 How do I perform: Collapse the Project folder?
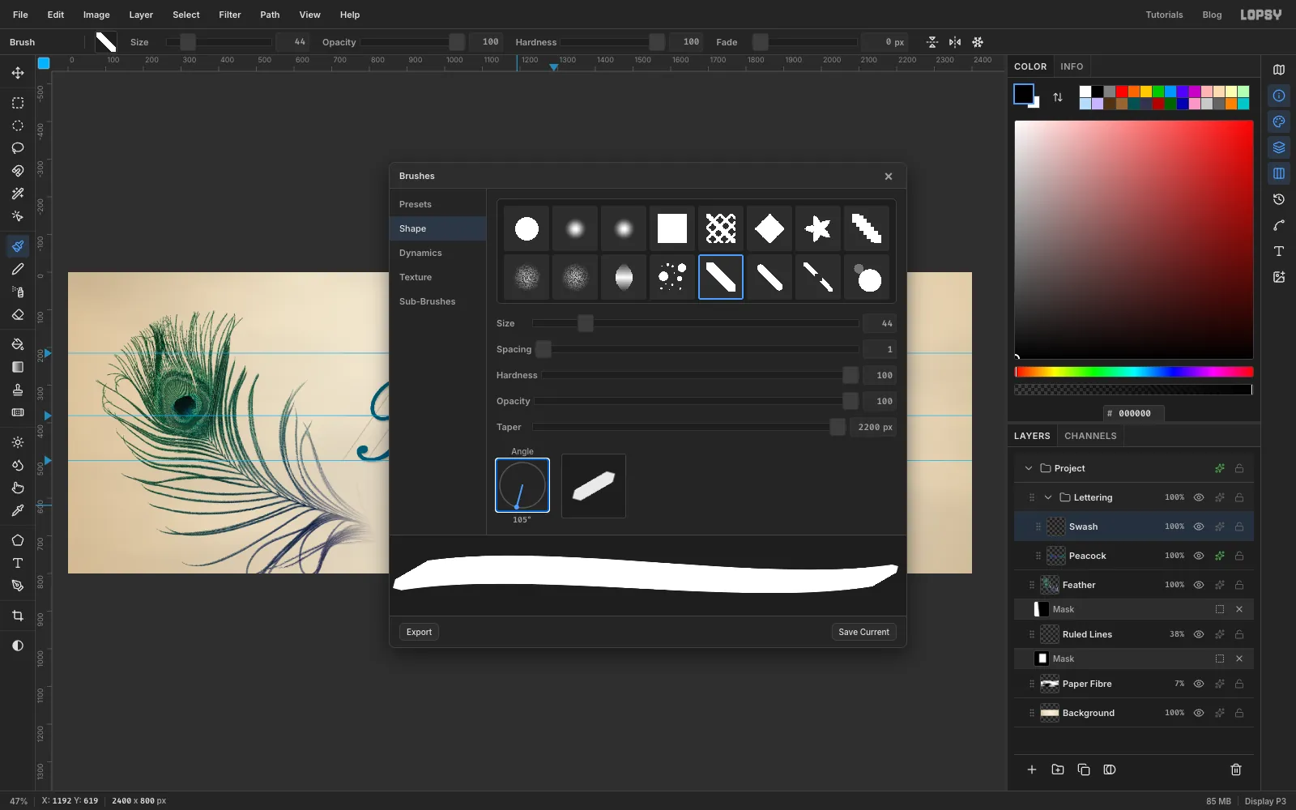click(1029, 468)
